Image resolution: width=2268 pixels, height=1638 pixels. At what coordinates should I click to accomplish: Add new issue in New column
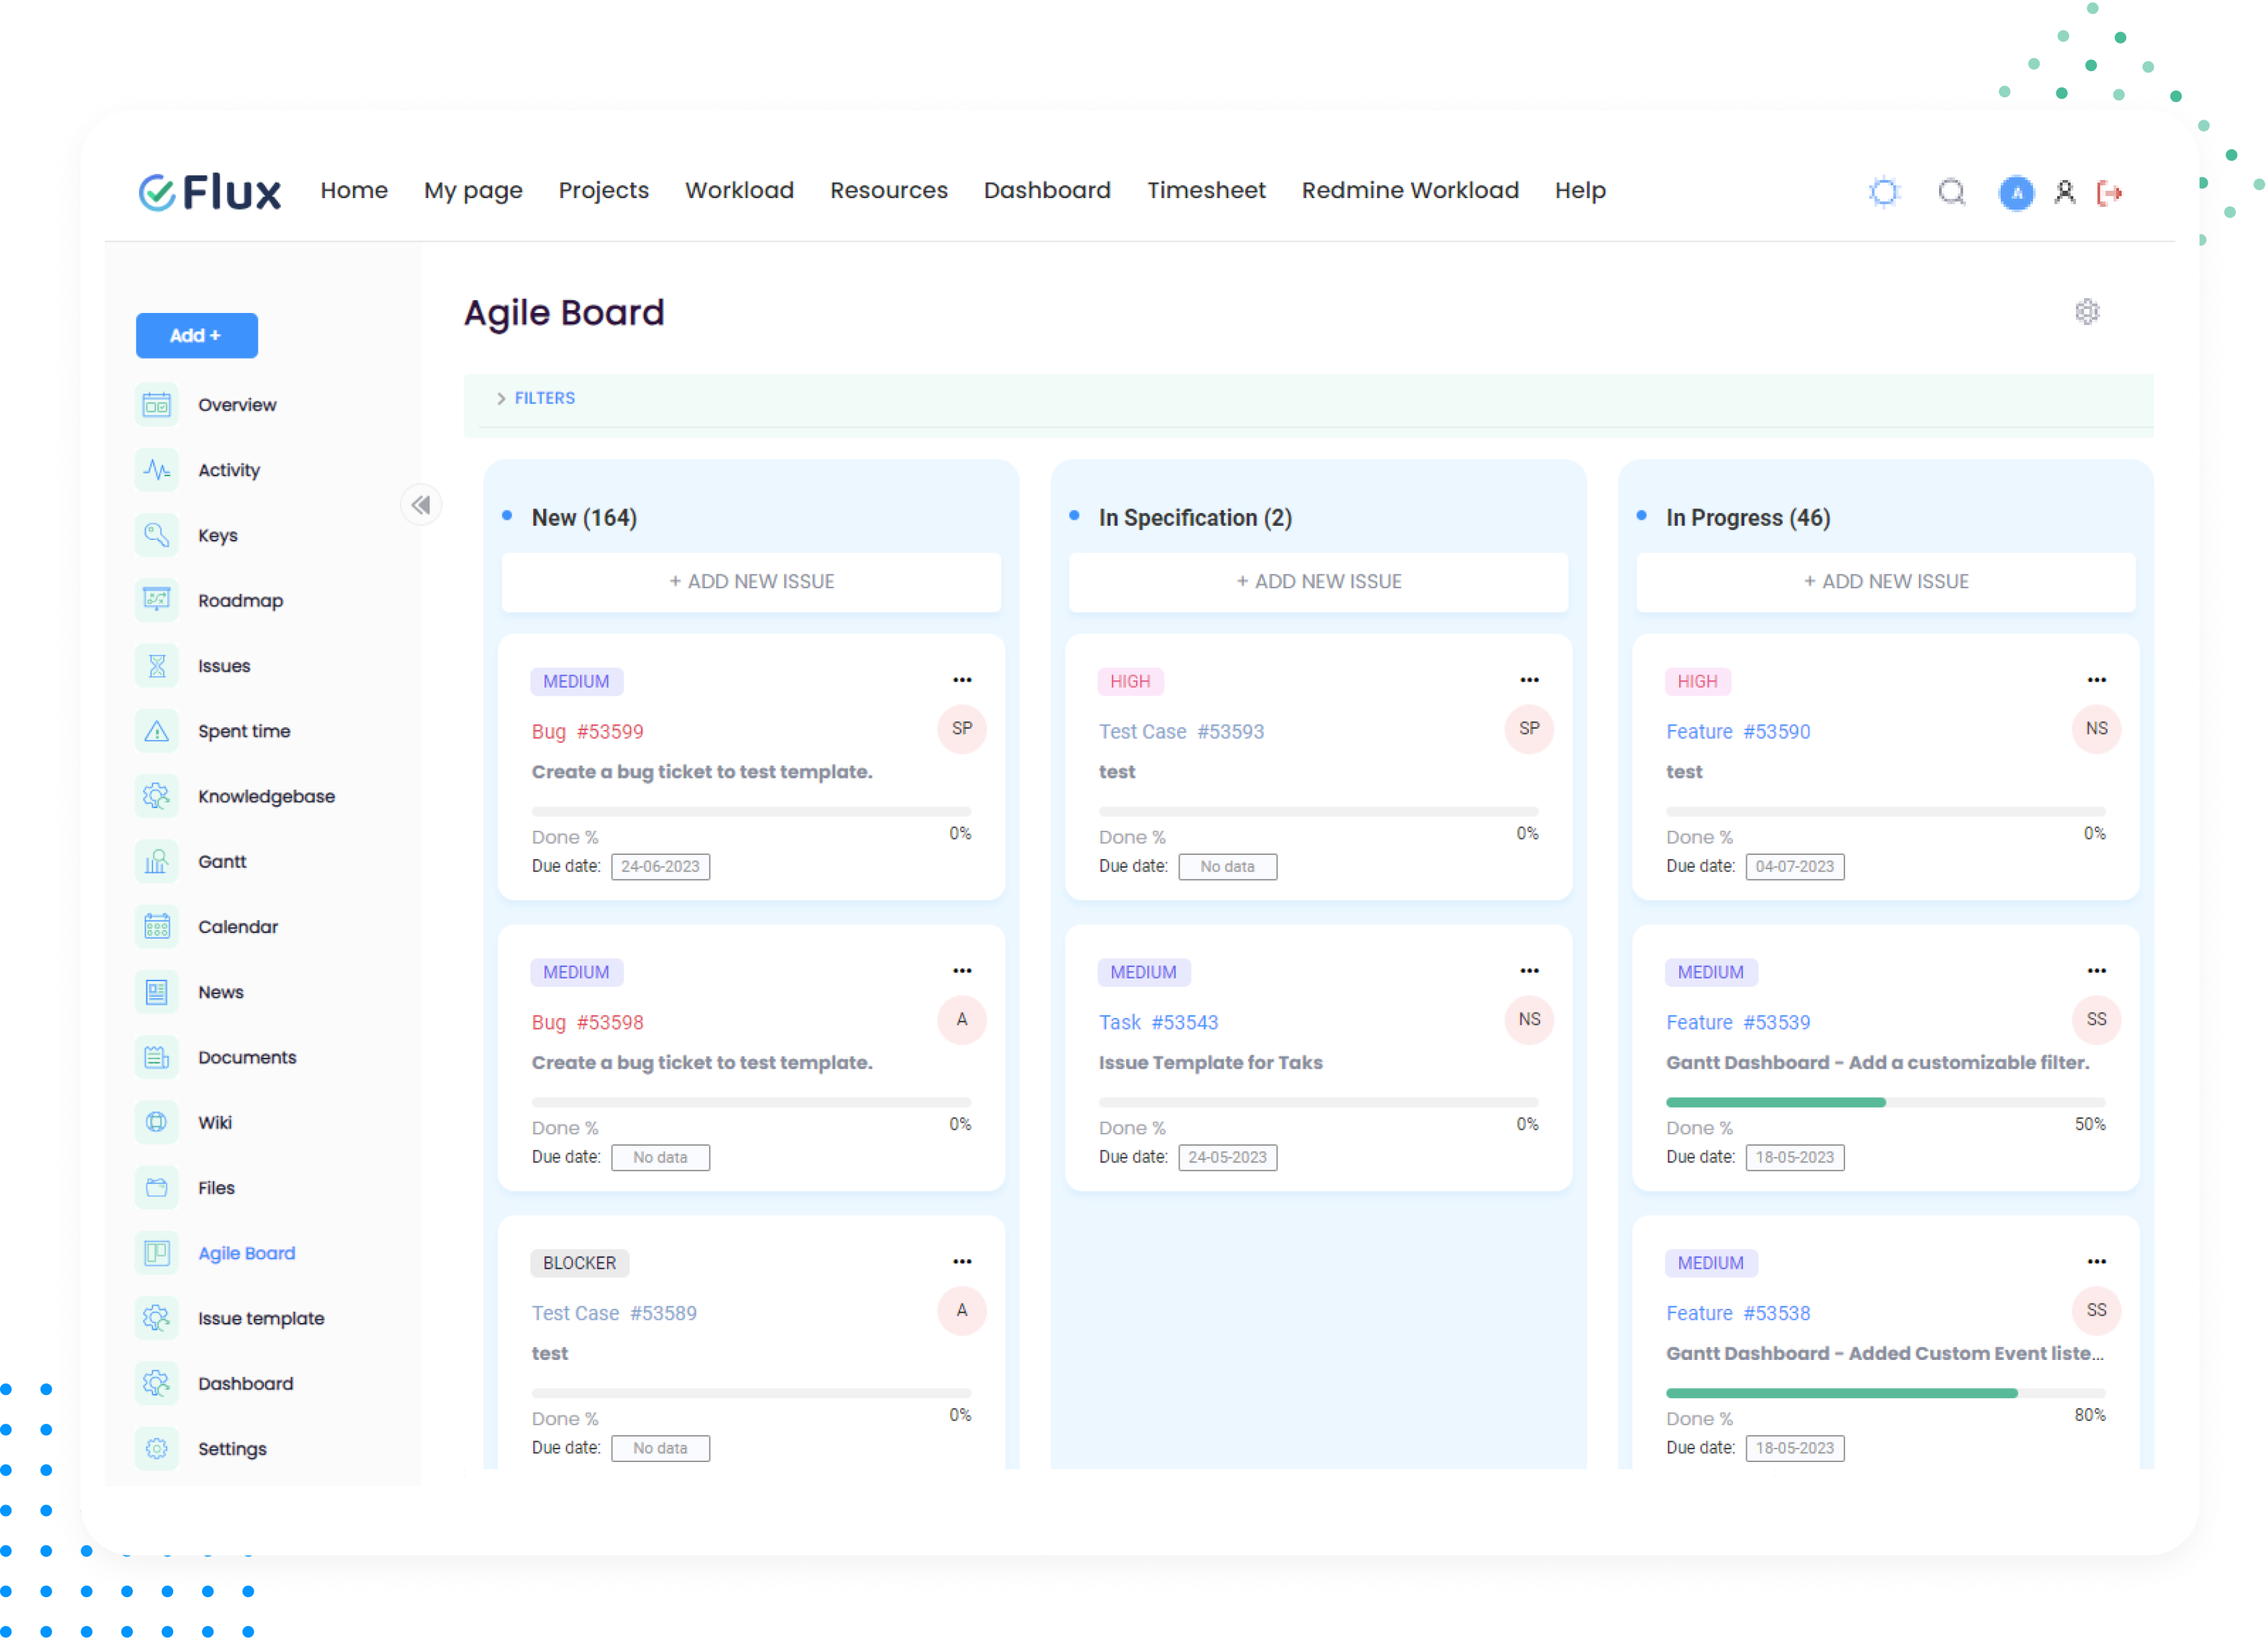point(751,582)
